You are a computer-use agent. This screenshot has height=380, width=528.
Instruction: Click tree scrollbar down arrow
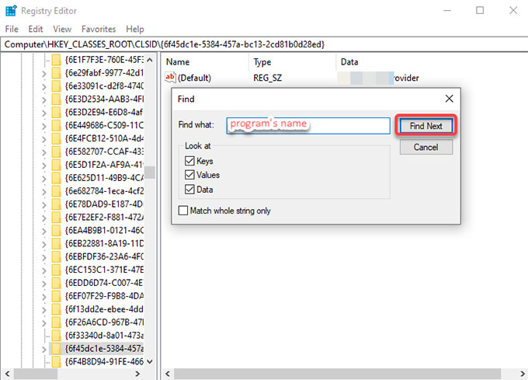coord(150,361)
